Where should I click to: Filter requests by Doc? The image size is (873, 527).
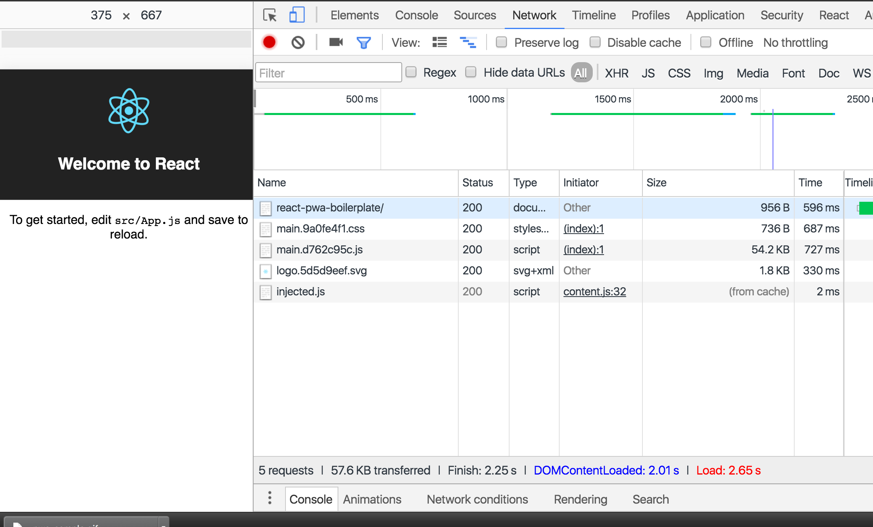(x=829, y=73)
